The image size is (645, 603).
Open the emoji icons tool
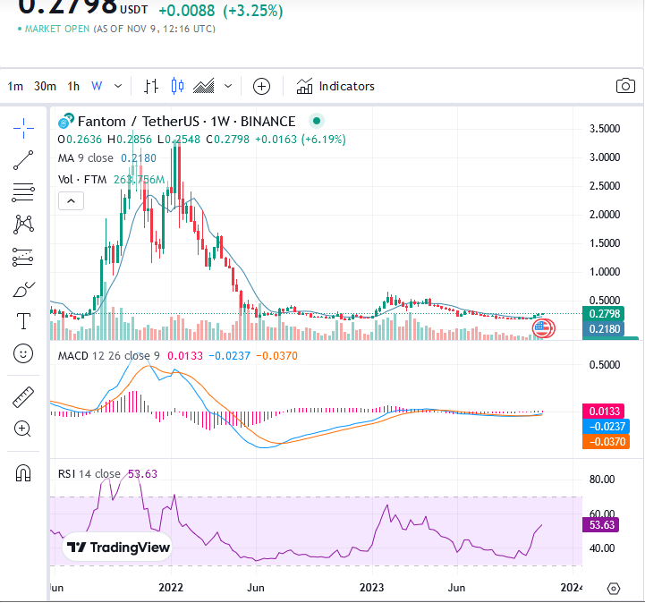coord(23,353)
